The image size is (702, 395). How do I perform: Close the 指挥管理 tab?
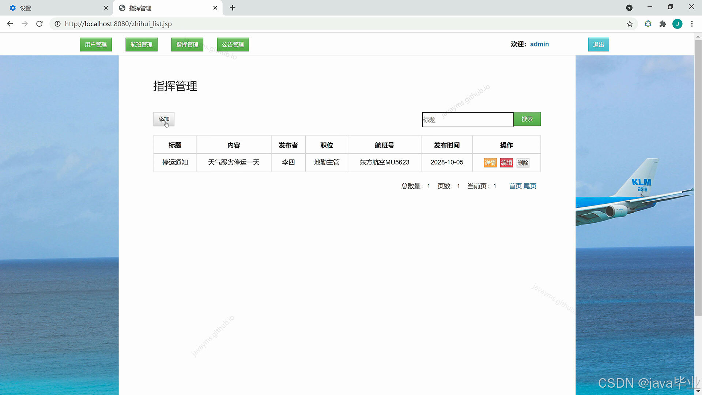(215, 8)
